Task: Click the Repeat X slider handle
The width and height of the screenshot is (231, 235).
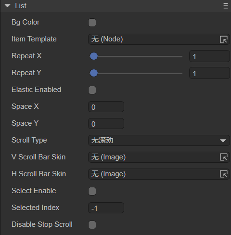Action: coord(94,56)
